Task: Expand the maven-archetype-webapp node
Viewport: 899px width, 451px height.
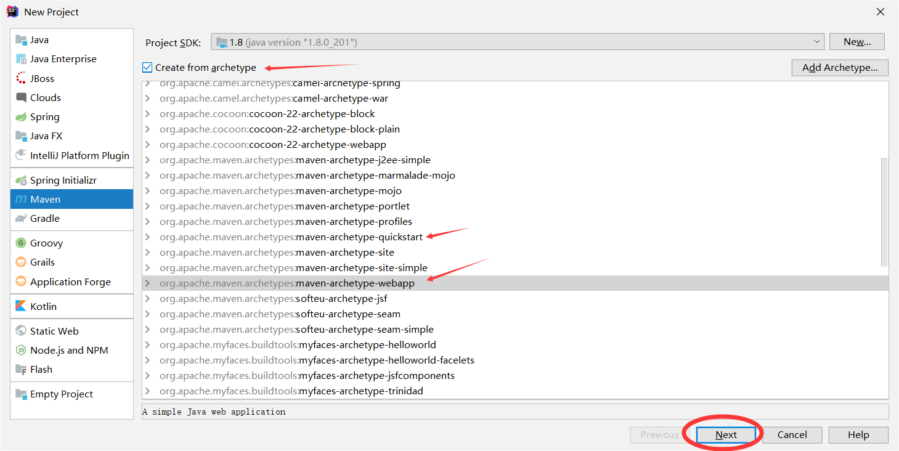Action: click(x=147, y=283)
